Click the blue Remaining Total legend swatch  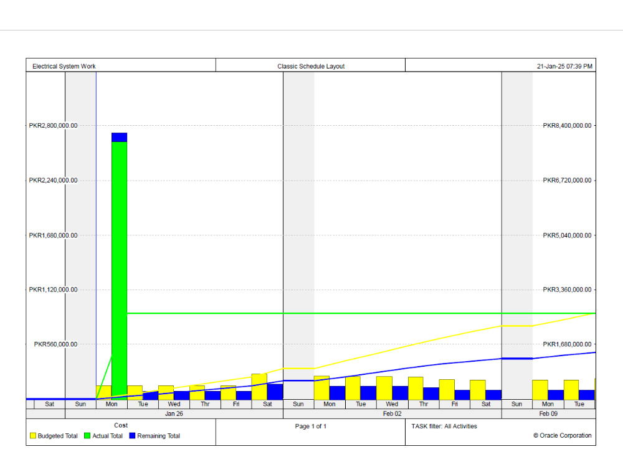pos(132,436)
